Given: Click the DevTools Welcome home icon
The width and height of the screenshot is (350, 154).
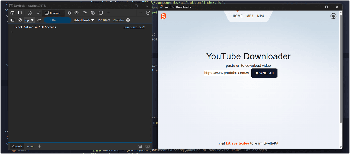Looking at the screenshot, I should pyautogui.click(x=30, y=13).
